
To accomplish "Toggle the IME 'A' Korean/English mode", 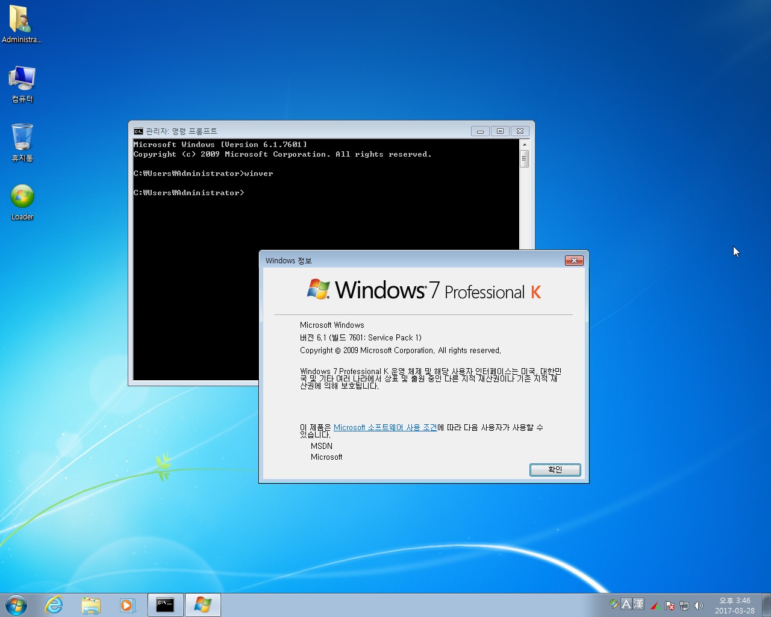I will tap(626, 604).
